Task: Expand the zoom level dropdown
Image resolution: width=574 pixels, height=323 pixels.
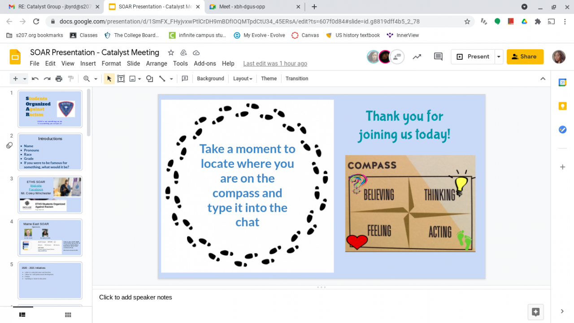Action: tap(96, 79)
